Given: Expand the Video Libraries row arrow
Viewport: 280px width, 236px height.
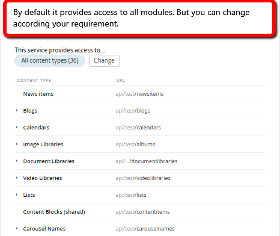Looking at the screenshot, I should coord(17,178).
